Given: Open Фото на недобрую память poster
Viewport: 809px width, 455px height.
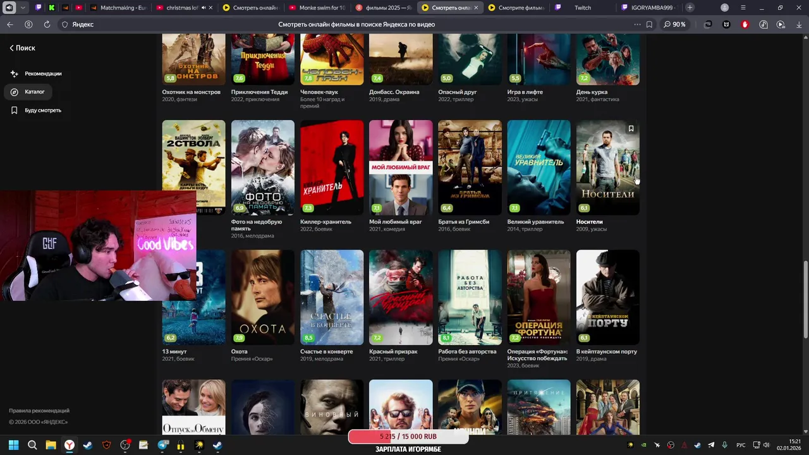Looking at the screenshot, I should coord(263,167).
